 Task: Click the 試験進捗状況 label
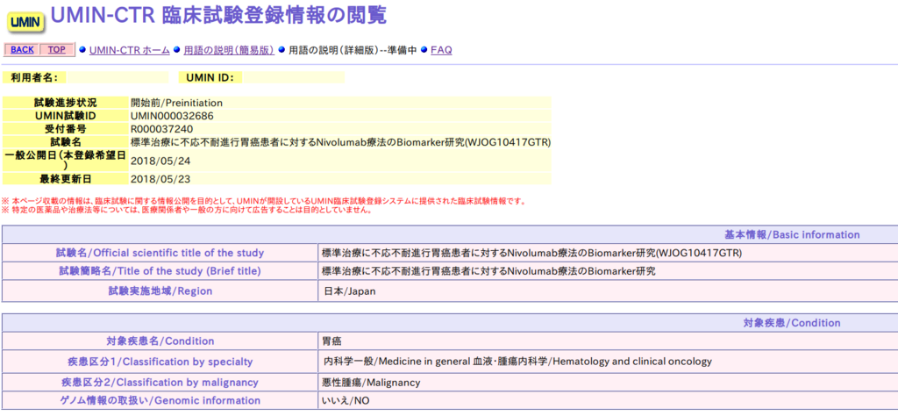[x=65, y=104]
